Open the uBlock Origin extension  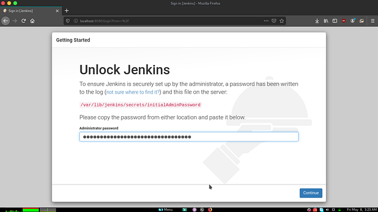click(x=344, y=21)
